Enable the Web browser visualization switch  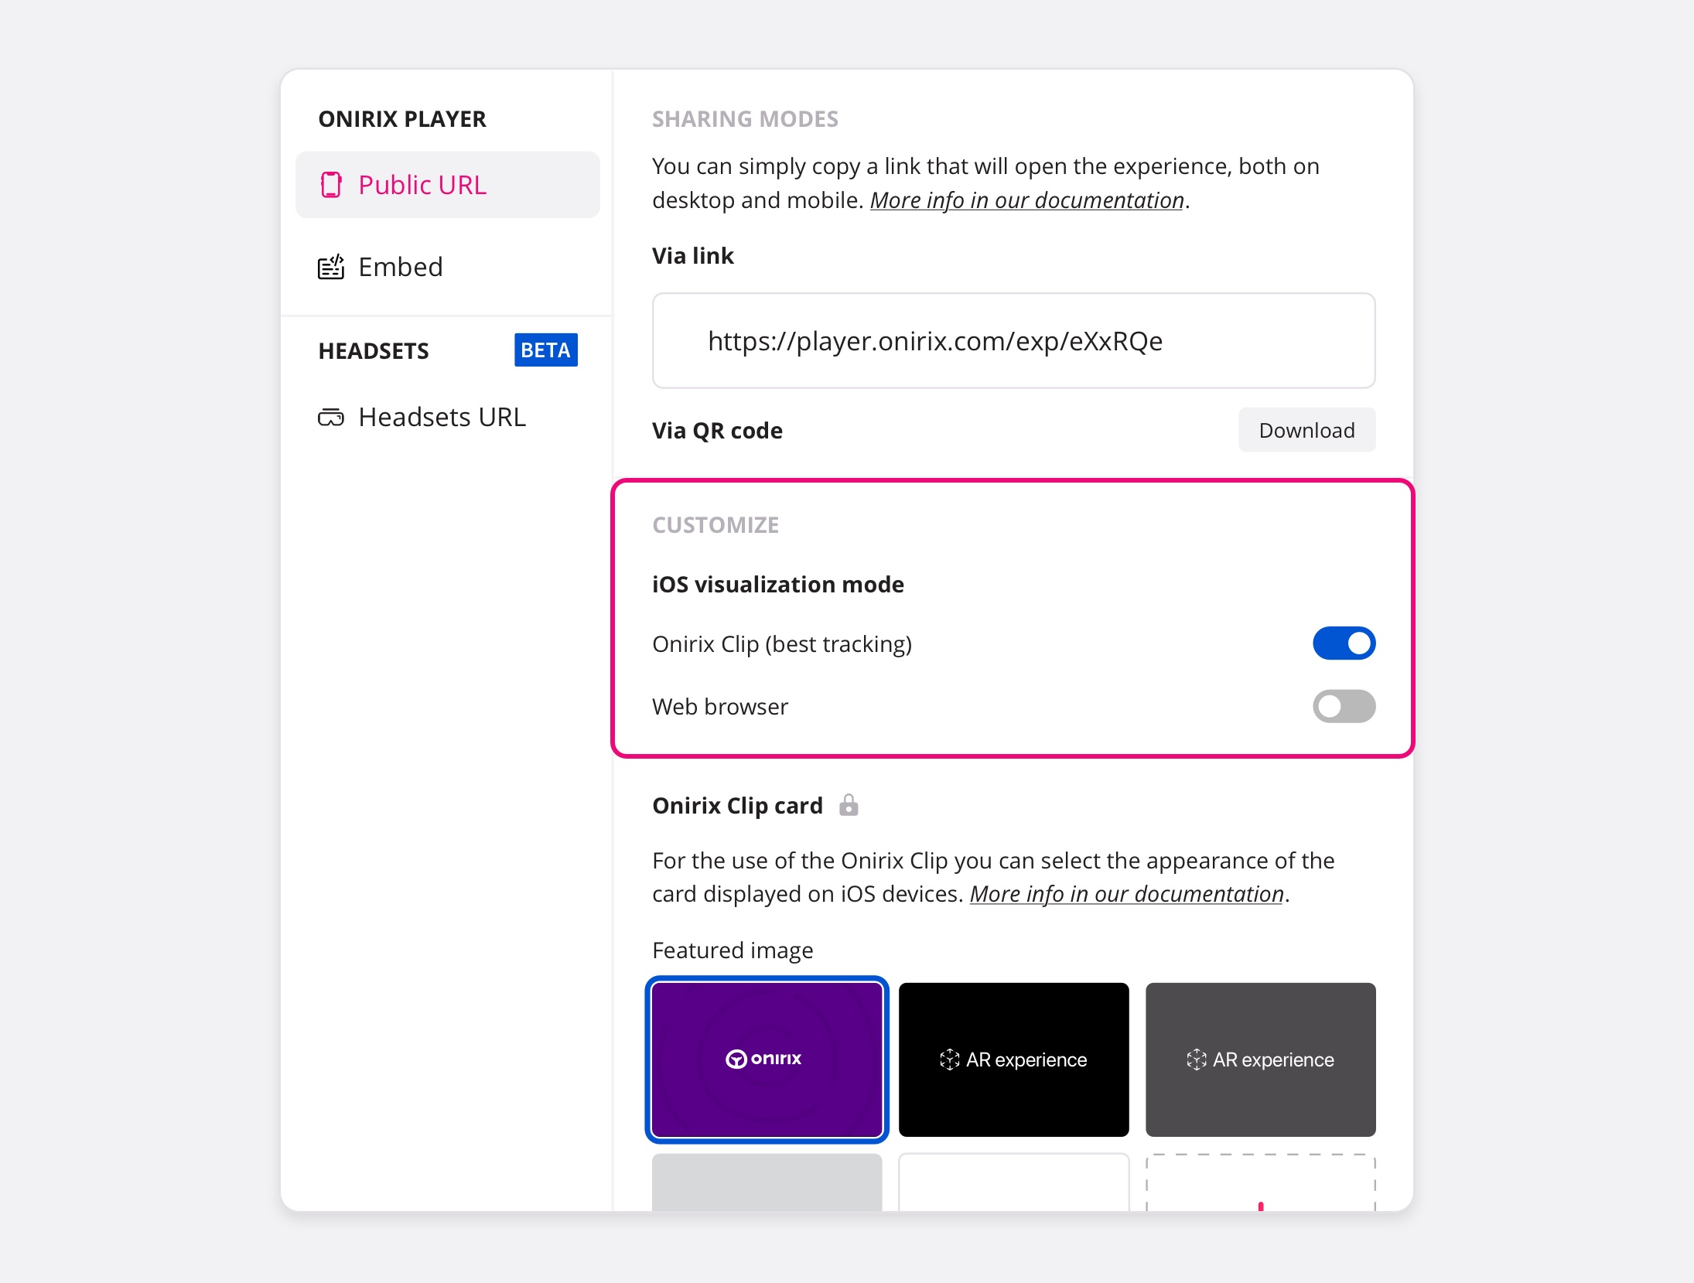(x=1344, y=706)
